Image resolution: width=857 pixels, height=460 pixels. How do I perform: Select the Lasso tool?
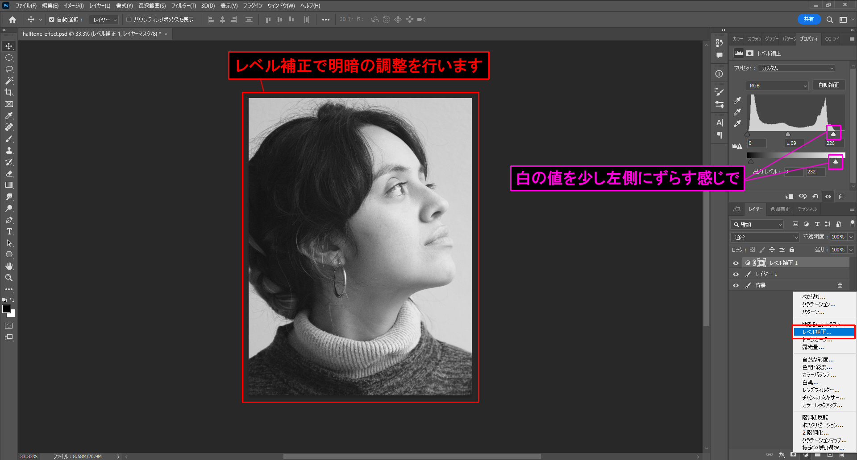[x=9, y=69]
